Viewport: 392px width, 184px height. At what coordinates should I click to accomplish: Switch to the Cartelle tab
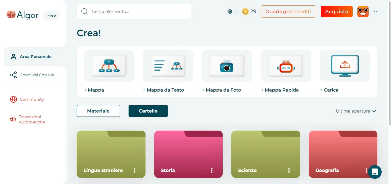point(148,111)
